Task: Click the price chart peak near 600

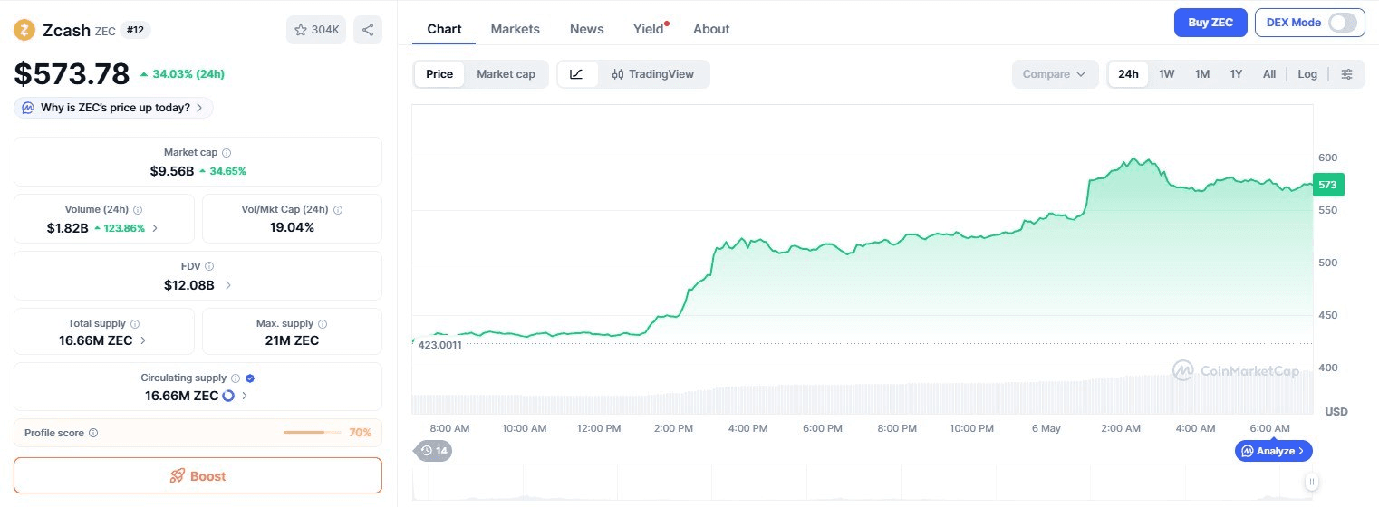Action: tap(1134, 158)
